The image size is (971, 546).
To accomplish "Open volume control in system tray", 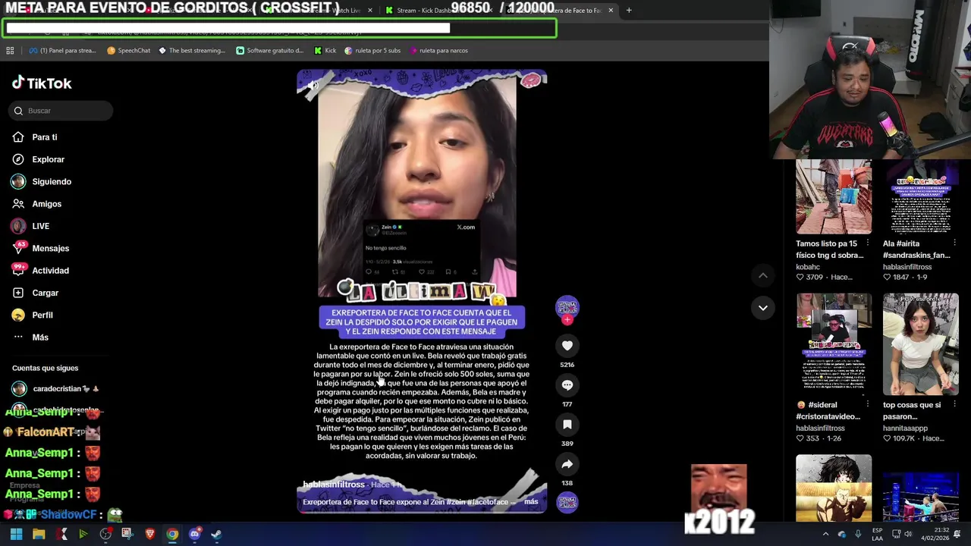I will (x=908, y=534).
